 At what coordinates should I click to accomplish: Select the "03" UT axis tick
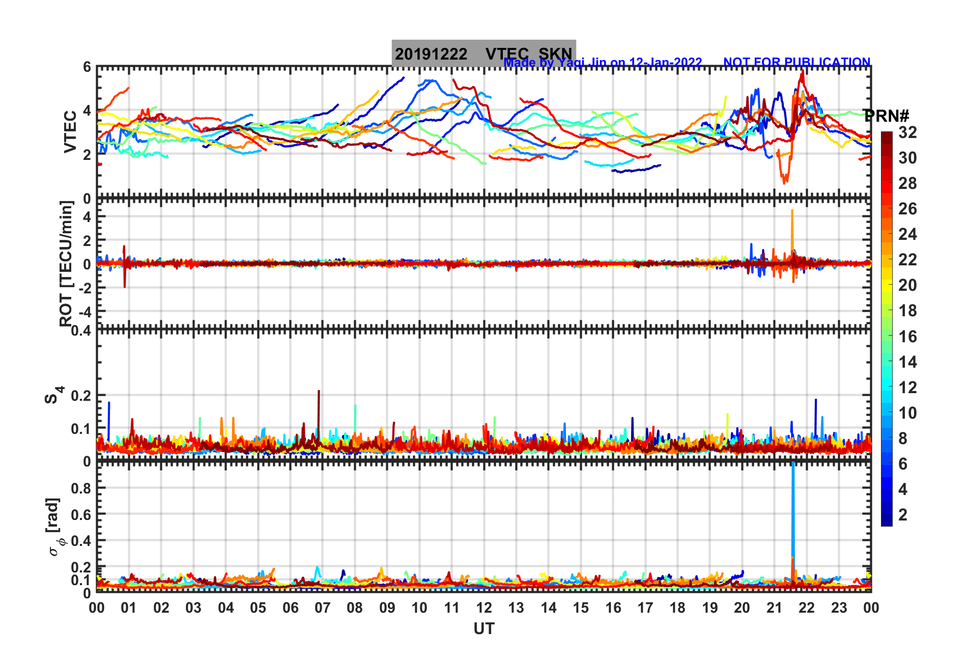[x=193, y=608]
